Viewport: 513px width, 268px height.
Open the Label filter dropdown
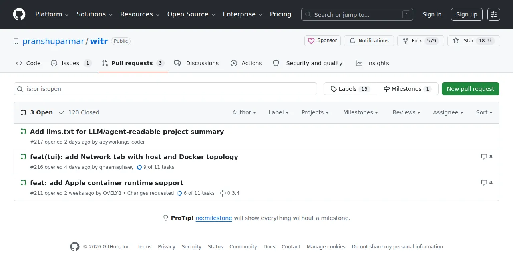tap(279, 112)
